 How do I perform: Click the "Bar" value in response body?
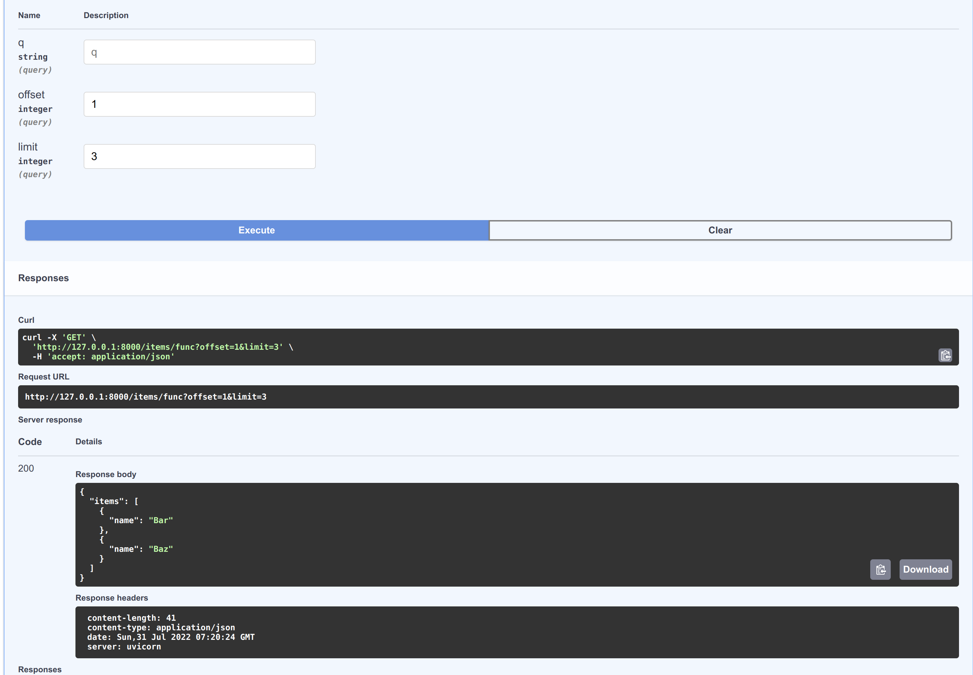161,520
